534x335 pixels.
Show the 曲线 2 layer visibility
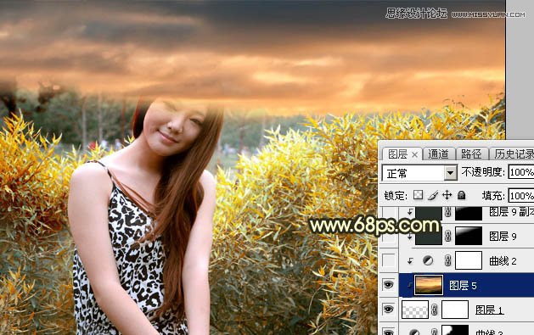tap(388, 261)
